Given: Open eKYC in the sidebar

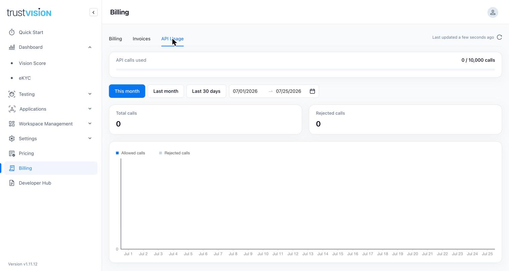Looking at the screenshot, I should tap(25, 78).
